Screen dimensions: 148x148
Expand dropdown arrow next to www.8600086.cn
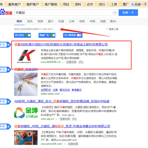[63, 62]
